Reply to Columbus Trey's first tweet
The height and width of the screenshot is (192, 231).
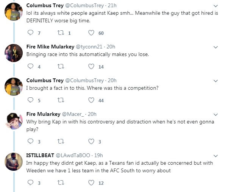[x=31, y=33]
